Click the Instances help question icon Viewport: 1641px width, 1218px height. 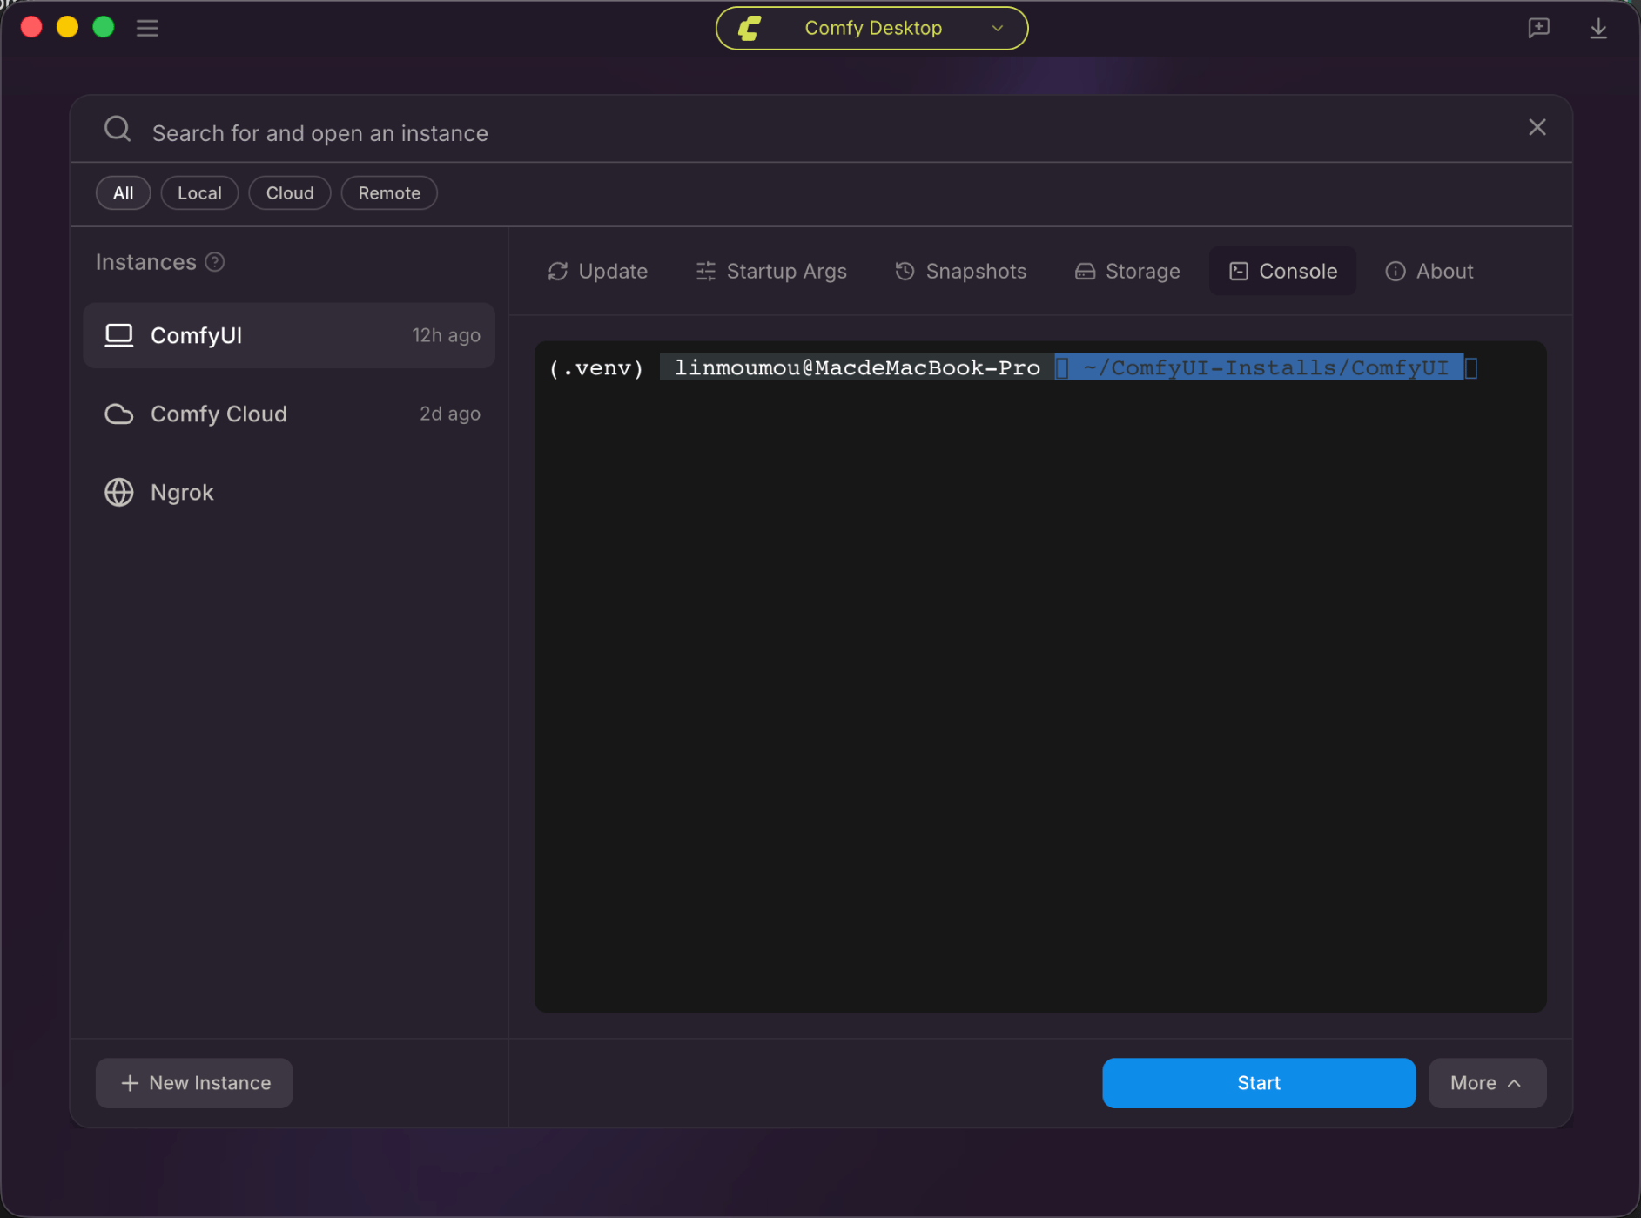[215, 262]
